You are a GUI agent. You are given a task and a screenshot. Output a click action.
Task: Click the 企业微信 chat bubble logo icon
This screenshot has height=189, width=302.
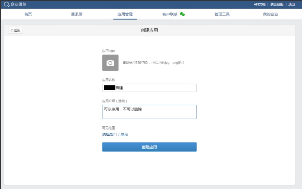coord(7,4)
